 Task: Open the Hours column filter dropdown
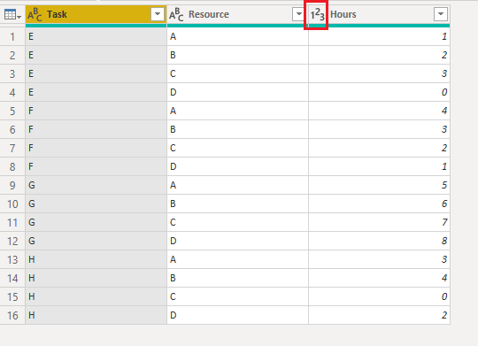[441, 14]
